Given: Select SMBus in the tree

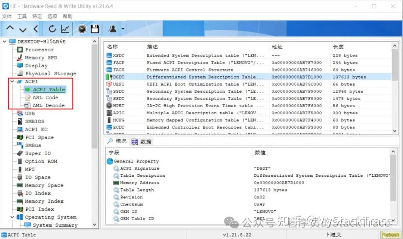Looking at the screenshot, I should 33,146.
